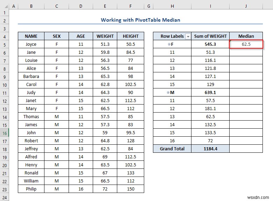Select row 16 header
Image resolution: width=273 pixels, height=201 pixels.
click(5, 134)
